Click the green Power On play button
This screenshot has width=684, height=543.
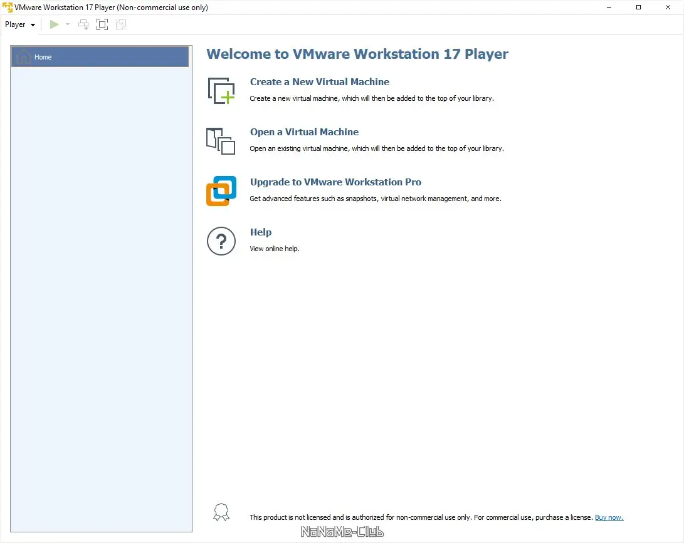(x=54, y=24)
